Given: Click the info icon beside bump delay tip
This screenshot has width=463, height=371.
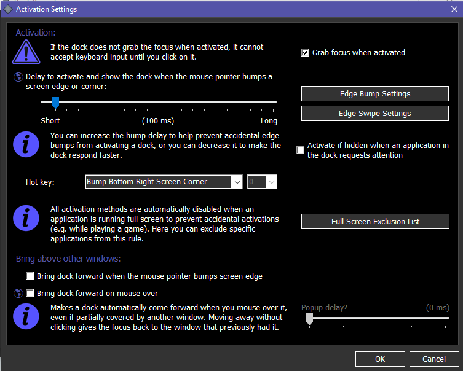Looking at the screenshot, I should coord(25,145).
